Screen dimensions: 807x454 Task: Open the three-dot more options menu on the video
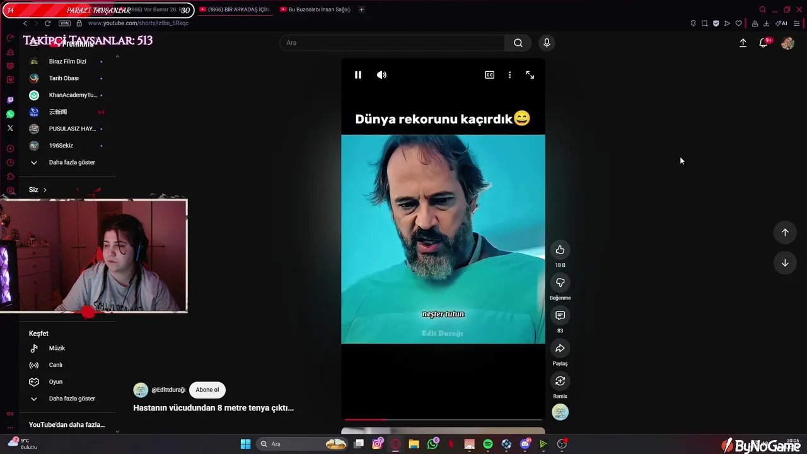509,75
